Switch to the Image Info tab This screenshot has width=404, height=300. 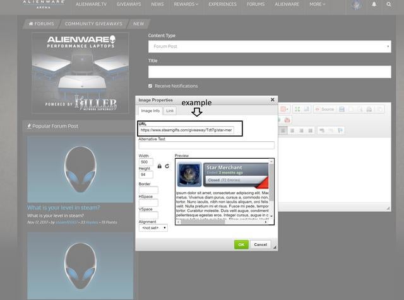(150, 111)
